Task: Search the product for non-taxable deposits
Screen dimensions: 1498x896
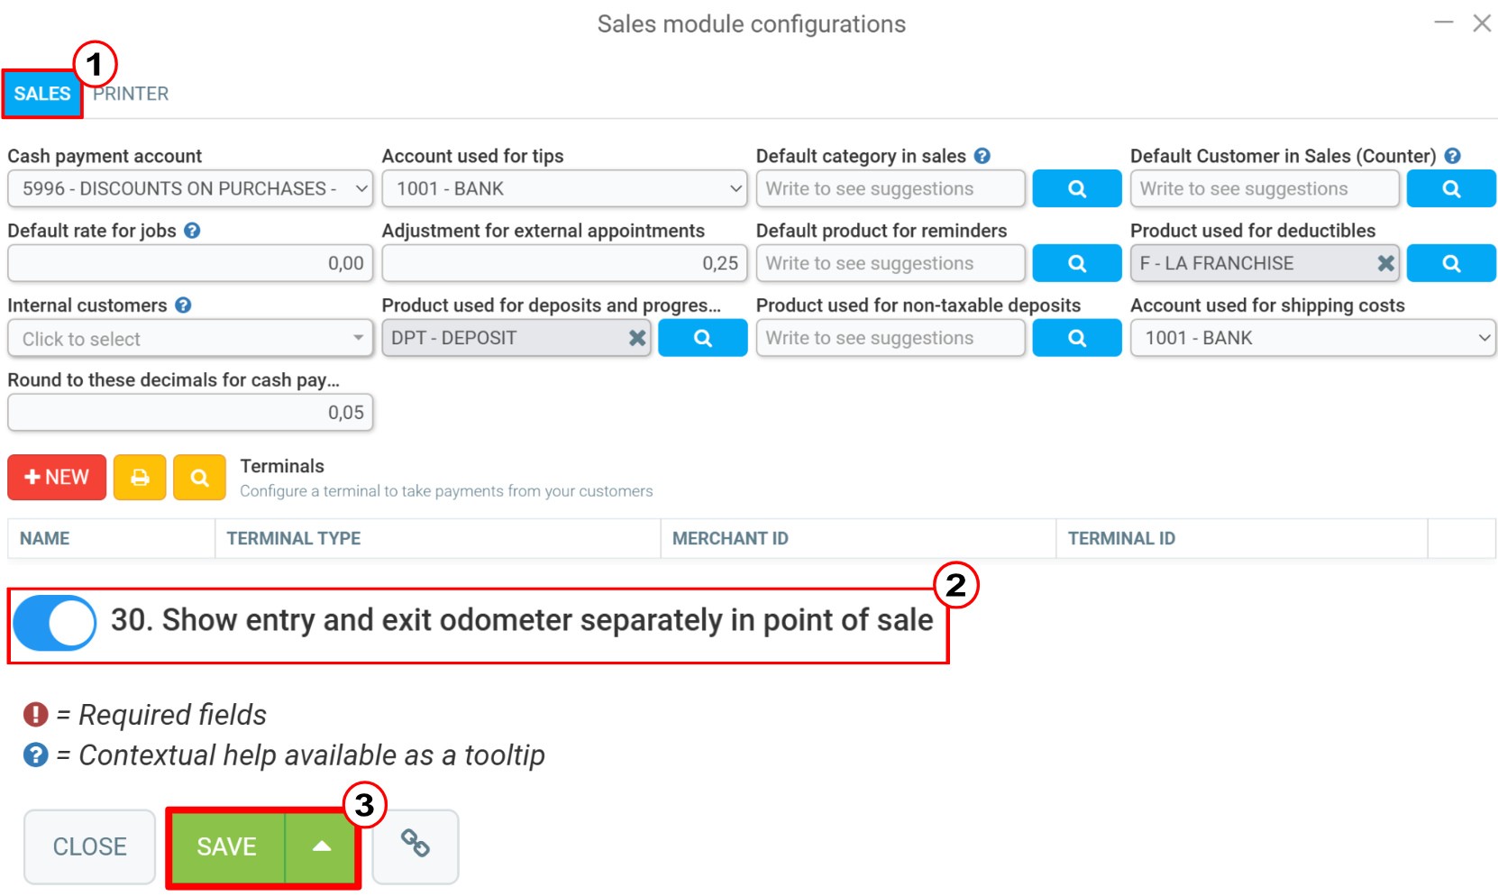Action: point(1076,338)
